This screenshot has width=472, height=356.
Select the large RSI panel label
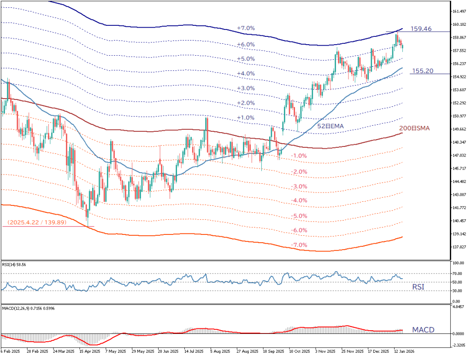pos(418,287)
